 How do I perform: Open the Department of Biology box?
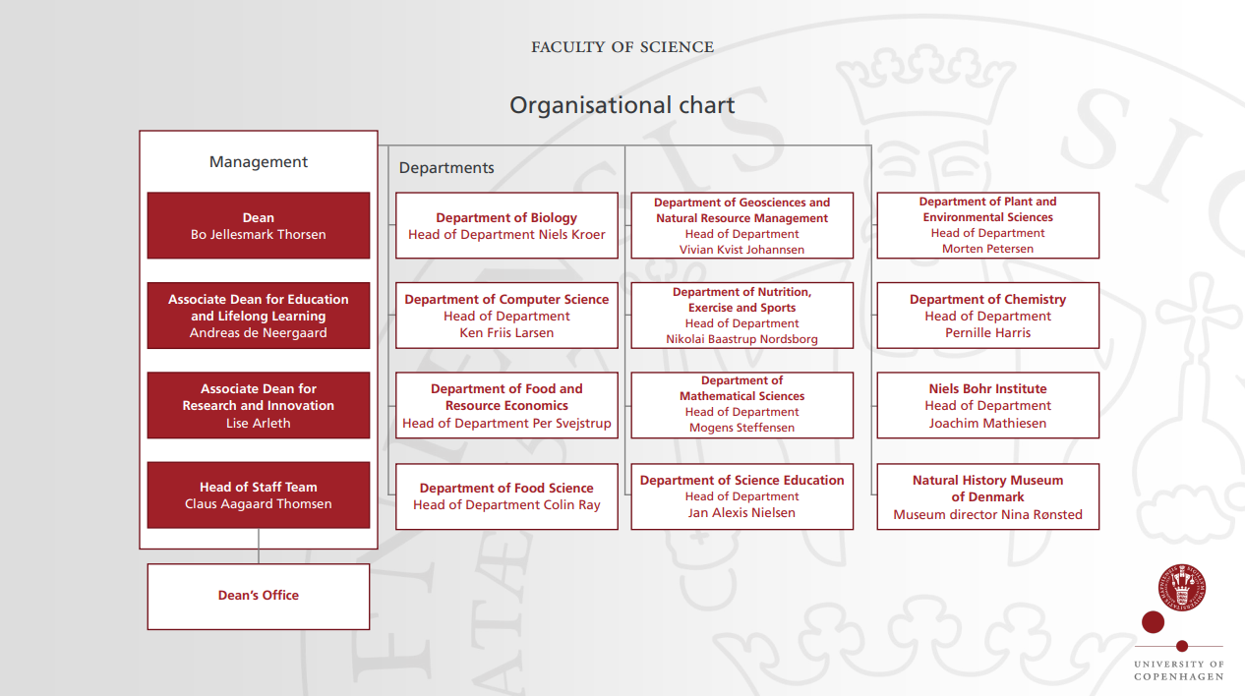(505, 225)
